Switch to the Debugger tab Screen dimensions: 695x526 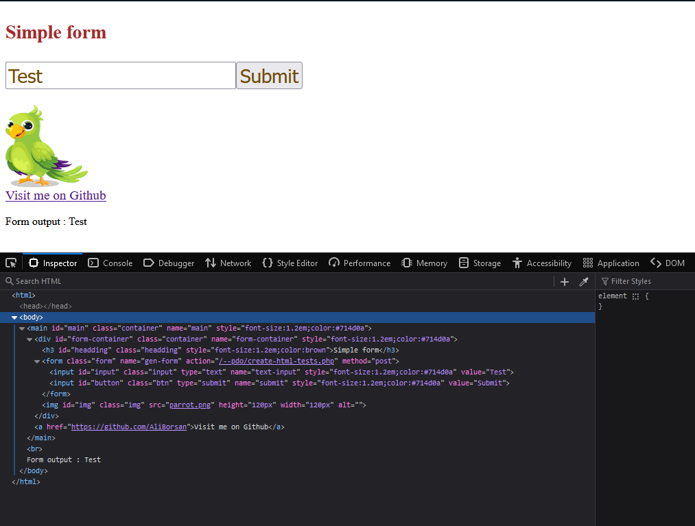point(169,263)
